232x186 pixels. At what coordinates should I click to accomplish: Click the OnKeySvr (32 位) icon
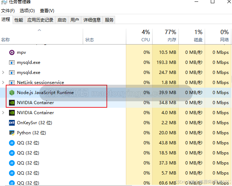12,123
